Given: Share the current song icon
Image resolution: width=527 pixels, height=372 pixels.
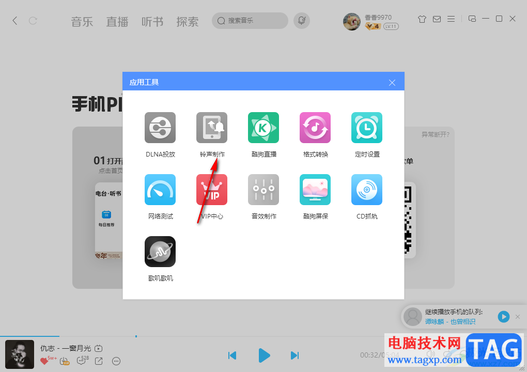Looking at the screenshot, I should click(x=99, y=361).
